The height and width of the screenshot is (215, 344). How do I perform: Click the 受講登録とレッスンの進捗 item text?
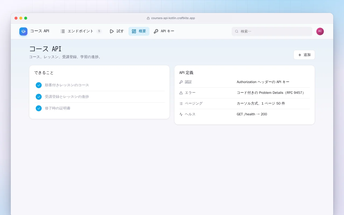[67, 97]
